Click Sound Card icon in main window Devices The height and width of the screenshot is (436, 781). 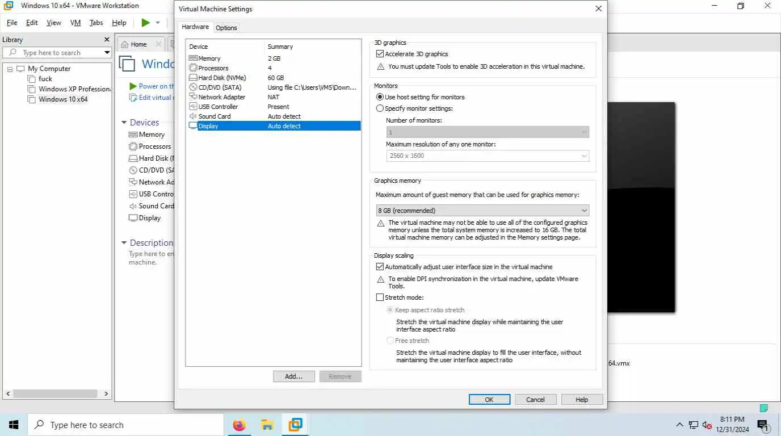coord(133,206)
